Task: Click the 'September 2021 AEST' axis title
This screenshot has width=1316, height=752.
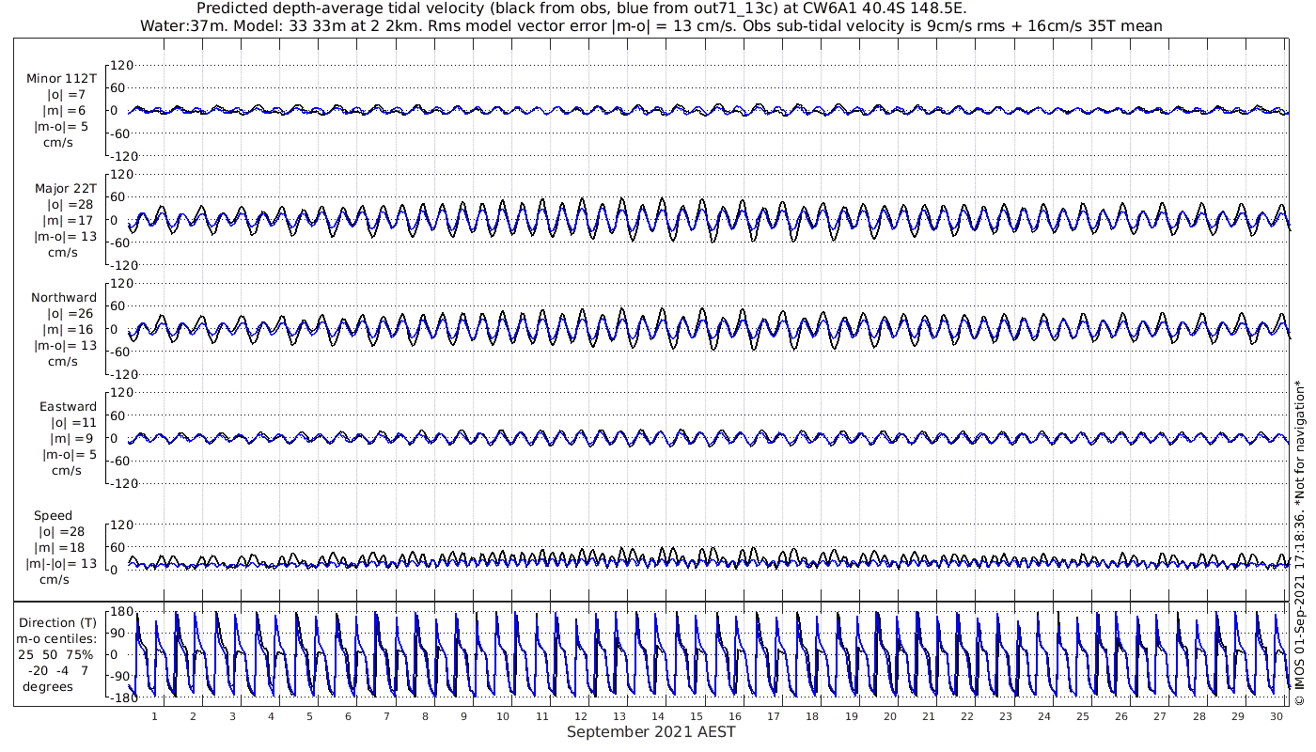Action: click(x=651, y=732)
